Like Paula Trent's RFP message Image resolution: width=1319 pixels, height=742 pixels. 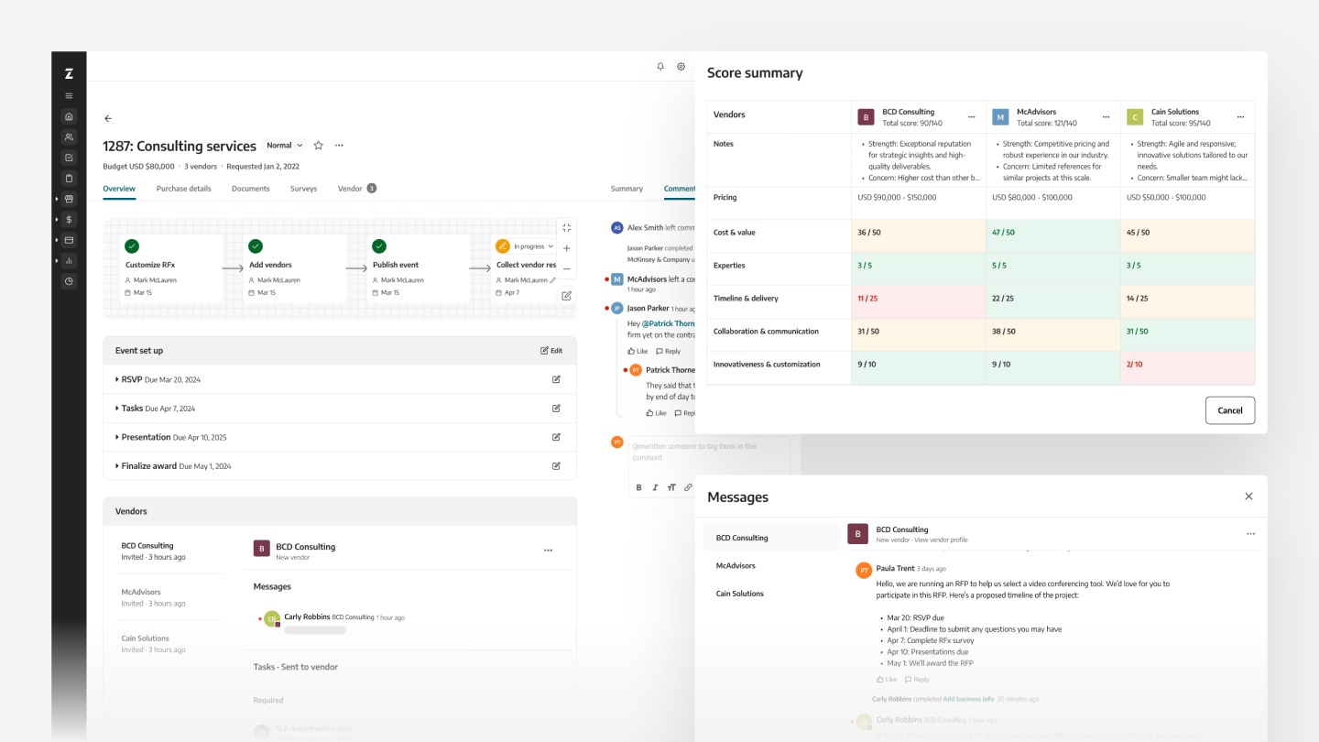pos(885,679)
